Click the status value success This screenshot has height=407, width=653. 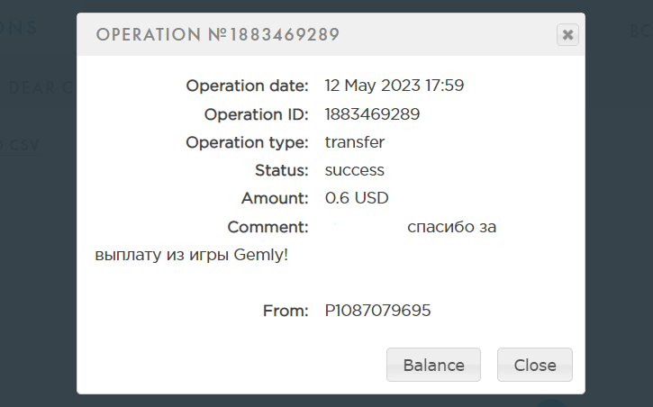(355, 170)
